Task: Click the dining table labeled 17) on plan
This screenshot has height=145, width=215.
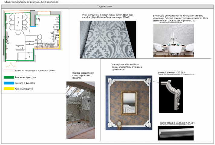Action: (x=19, y=22)
